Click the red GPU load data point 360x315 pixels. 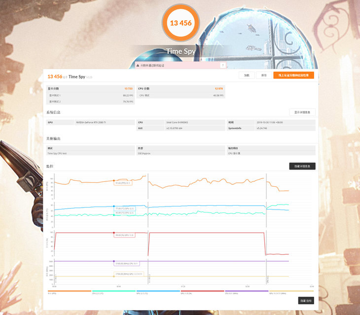click(114, 233)
